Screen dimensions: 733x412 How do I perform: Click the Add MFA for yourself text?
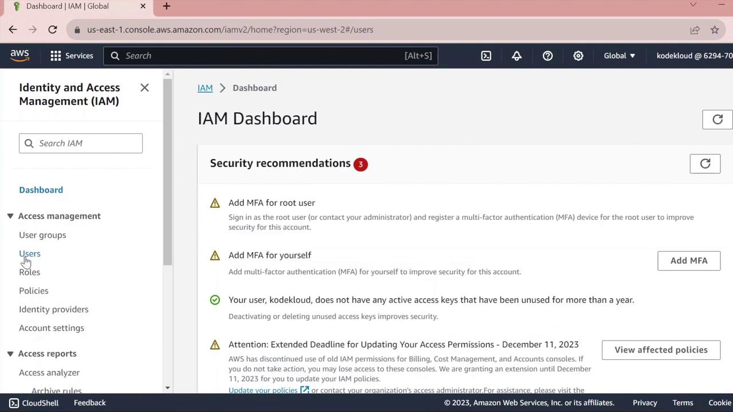(270, 255)
